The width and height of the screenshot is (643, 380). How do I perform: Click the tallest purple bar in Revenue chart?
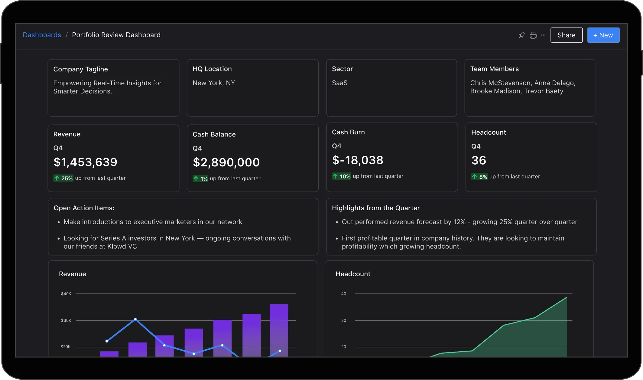(x=279, y=330)
